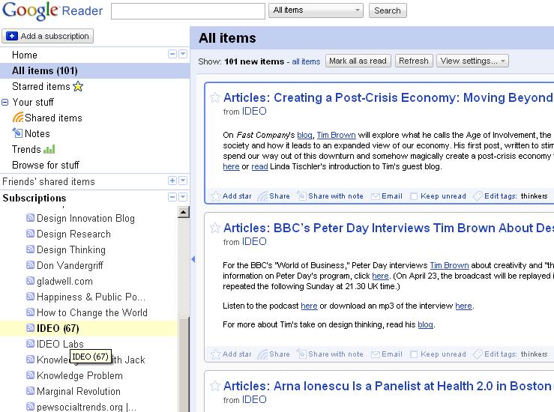Click Edit tags icon under Post-Crisis Economy article
This screenshot has width=554, height=412.
478,196
